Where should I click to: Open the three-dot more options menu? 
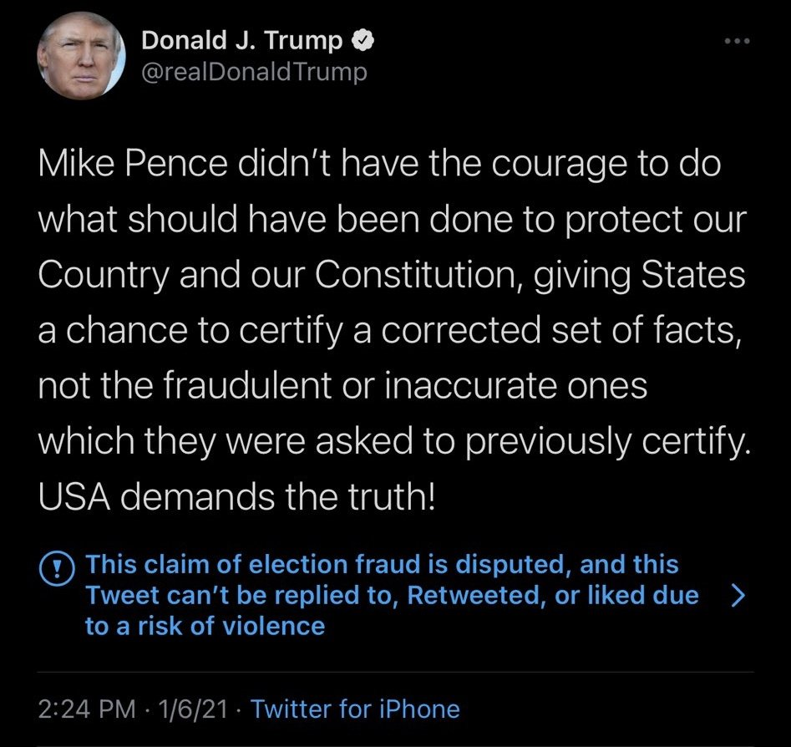point(737,41)
